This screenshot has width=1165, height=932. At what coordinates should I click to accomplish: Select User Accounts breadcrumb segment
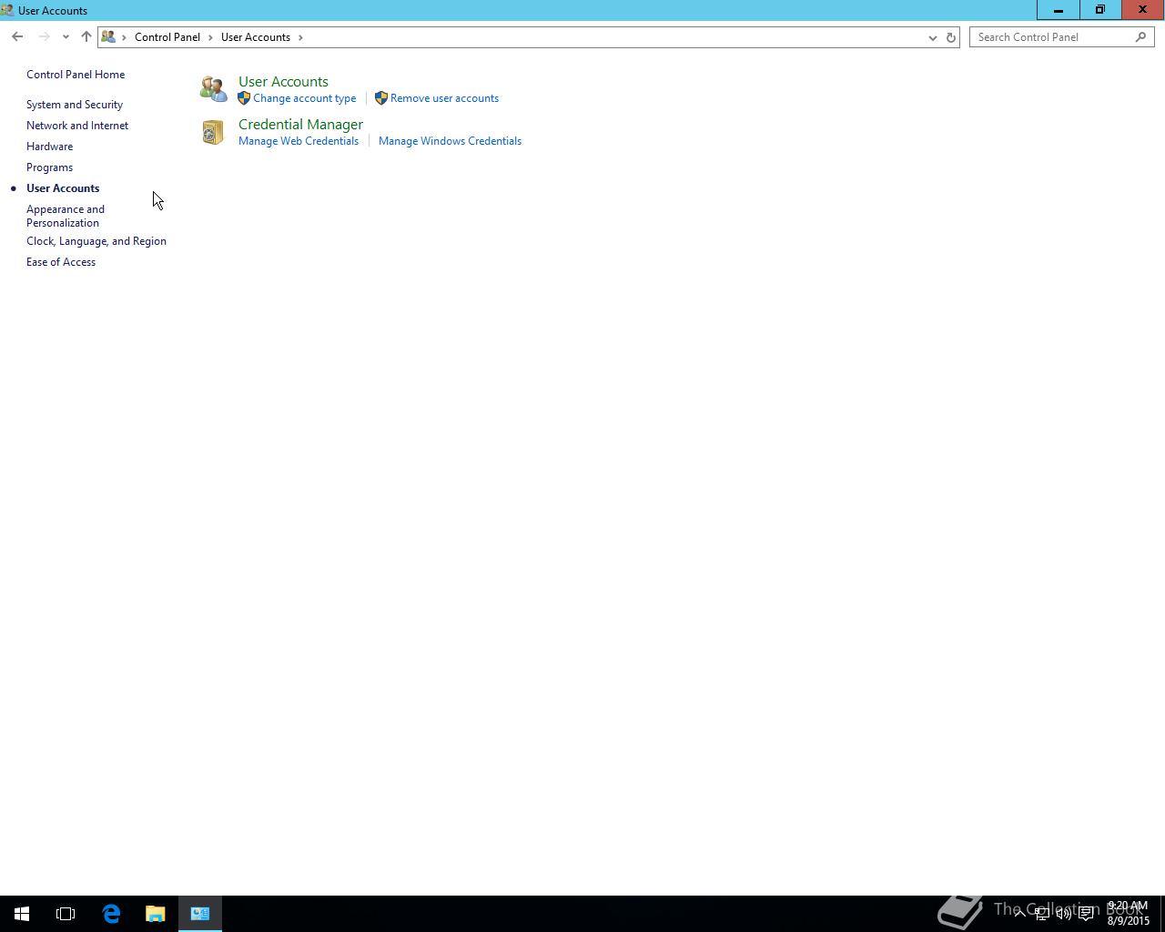[x=256, y=37]
